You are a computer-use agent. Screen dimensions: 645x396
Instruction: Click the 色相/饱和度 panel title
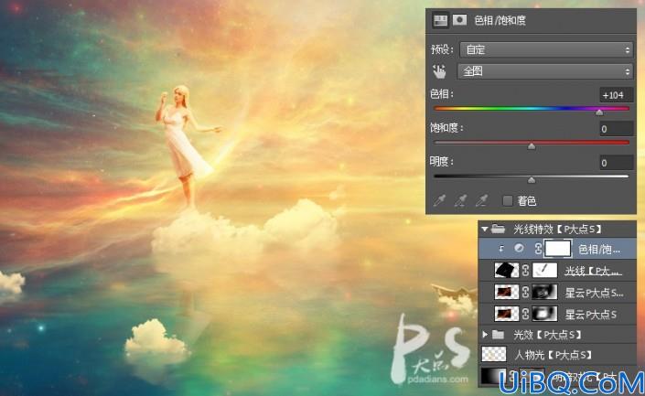tap(500, 20)
